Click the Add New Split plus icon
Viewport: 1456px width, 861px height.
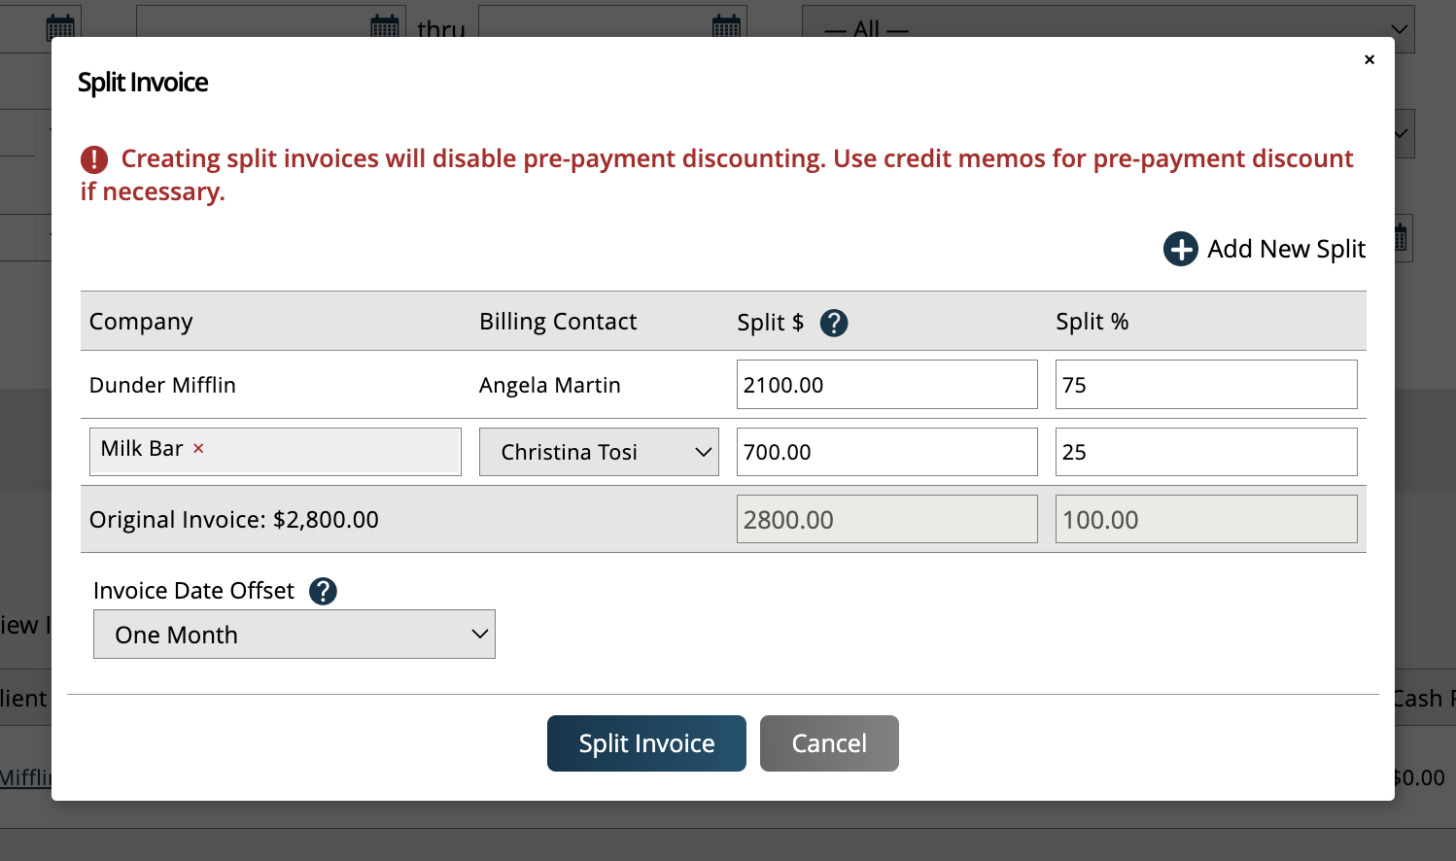coord(1180,249)
